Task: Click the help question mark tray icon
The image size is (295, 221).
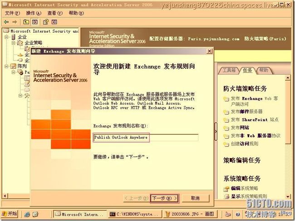Action: point(238,214)
